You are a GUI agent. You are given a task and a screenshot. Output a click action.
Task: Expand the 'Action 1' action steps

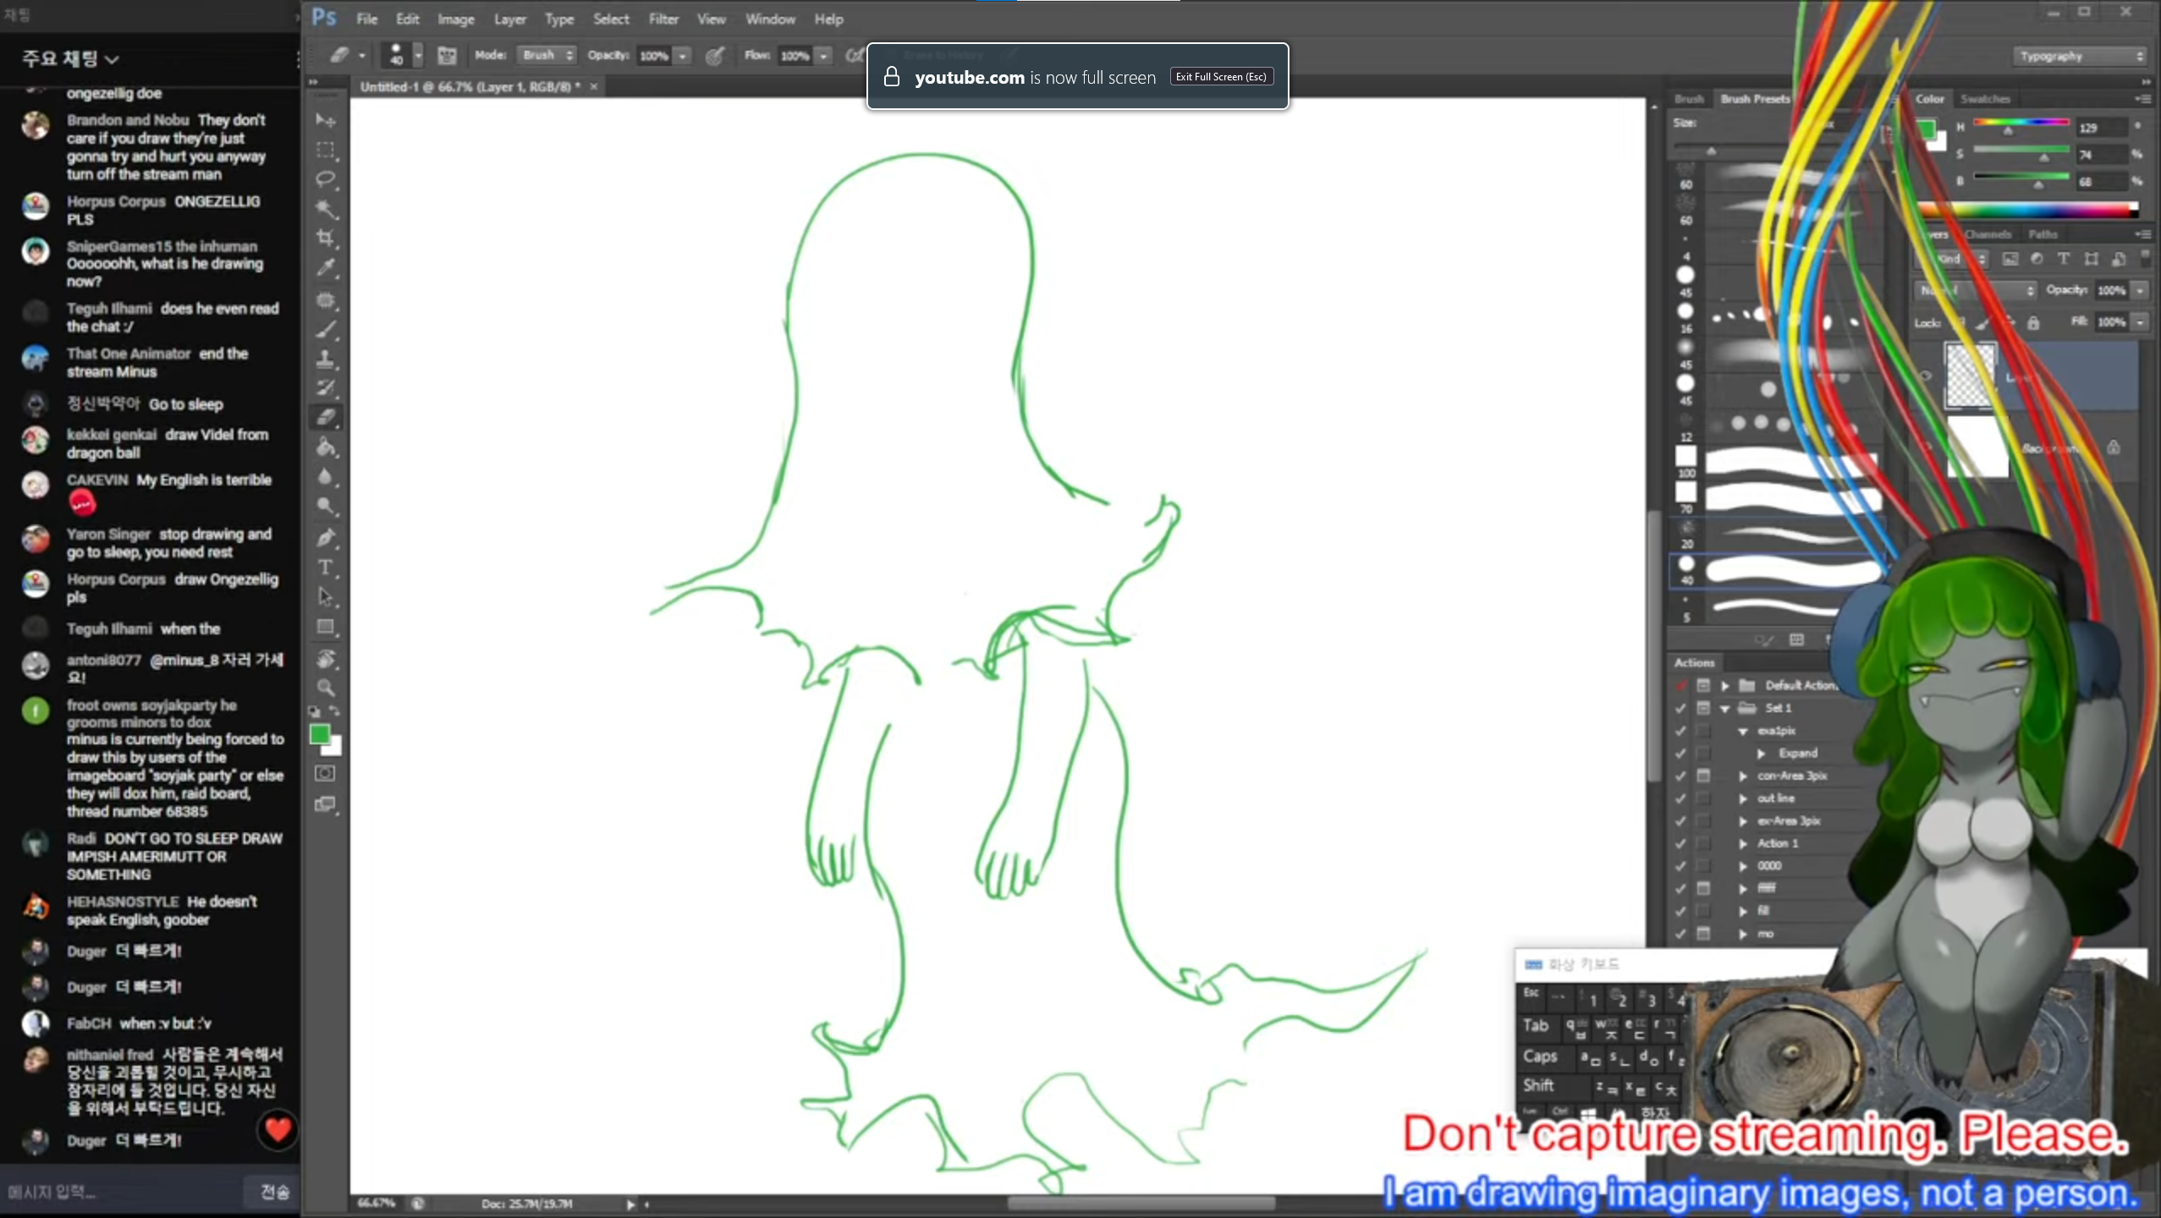(1743, 843)
